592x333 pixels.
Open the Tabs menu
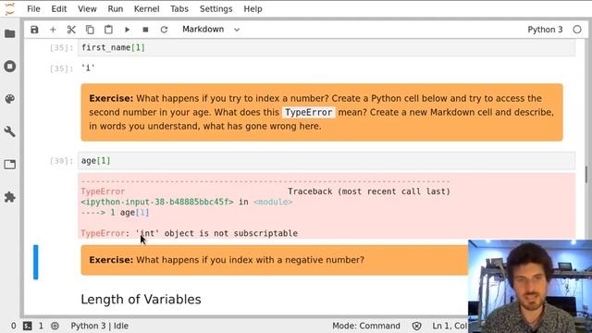pos(179,9)
